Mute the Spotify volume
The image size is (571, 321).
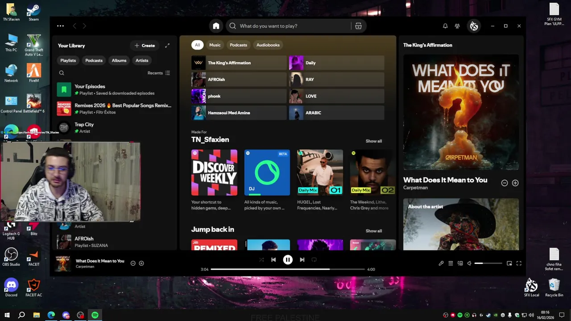[x=469, y=263]
